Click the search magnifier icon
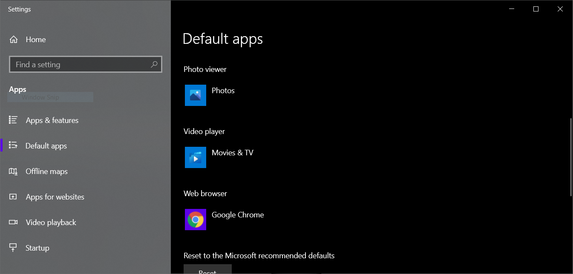573x274 pixels. [x=154, y=65]
